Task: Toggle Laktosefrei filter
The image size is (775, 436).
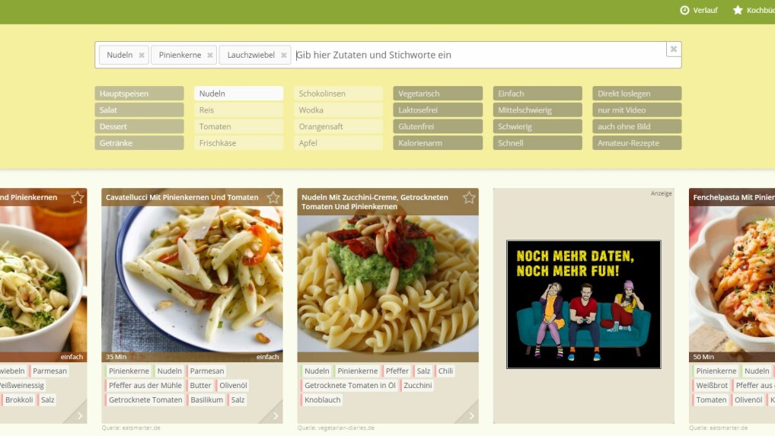Action: 438,110
